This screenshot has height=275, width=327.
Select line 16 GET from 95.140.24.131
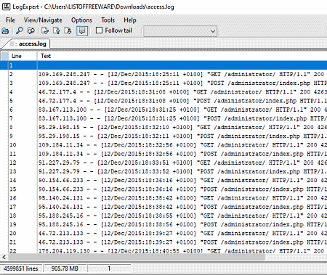pyautogui.click(x=163, y=198)
